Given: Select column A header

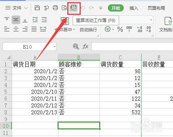Looking at the screenshot, I should 35,57.
